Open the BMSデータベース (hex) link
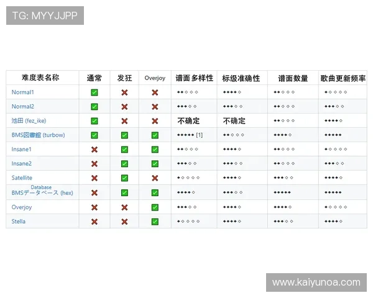The height and width of the screenshot is (298, 373). click(x=42, y=192)
